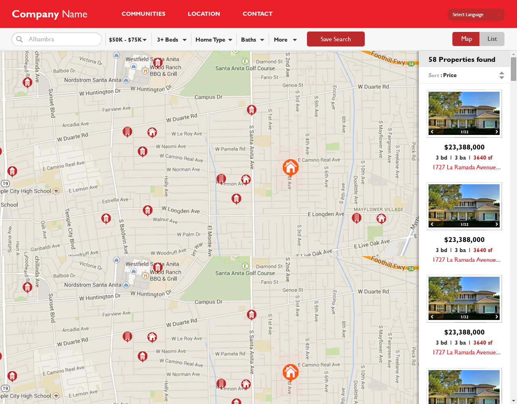The width and height of the screenshot is (517, 404).
Task: Expand the Baths filter
Action: coord(252,40)
